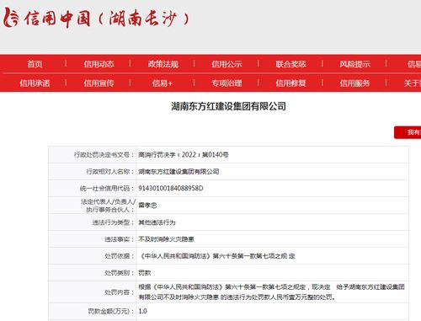Go to 专项治理 section
The image size is (421, 321).
point(226,83)
